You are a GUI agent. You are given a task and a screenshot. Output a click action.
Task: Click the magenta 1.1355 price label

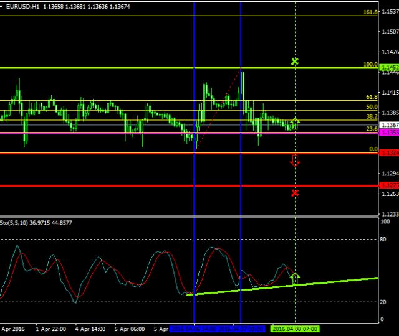pos(390,133)
